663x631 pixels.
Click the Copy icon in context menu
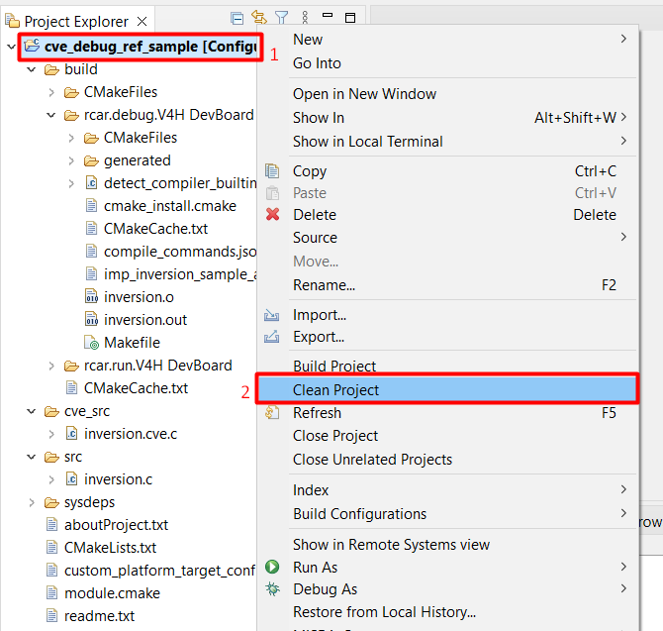(x=273, y=171)
